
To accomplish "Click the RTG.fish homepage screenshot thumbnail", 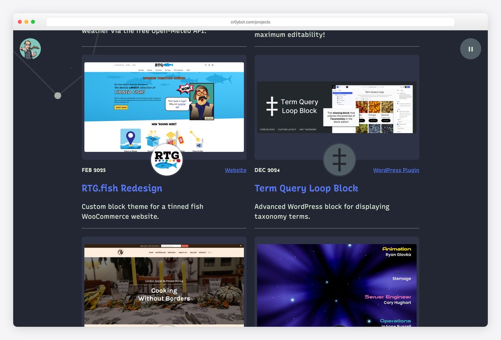I will point(164,107).
